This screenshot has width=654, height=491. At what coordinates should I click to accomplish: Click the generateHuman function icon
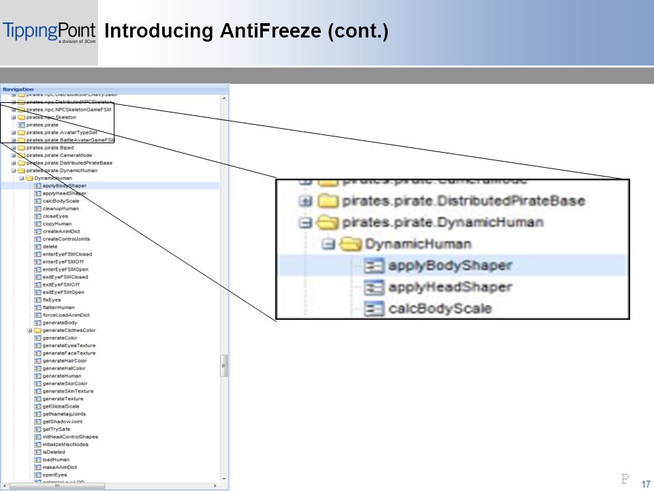pyautogui.click(x=37, y=376)
